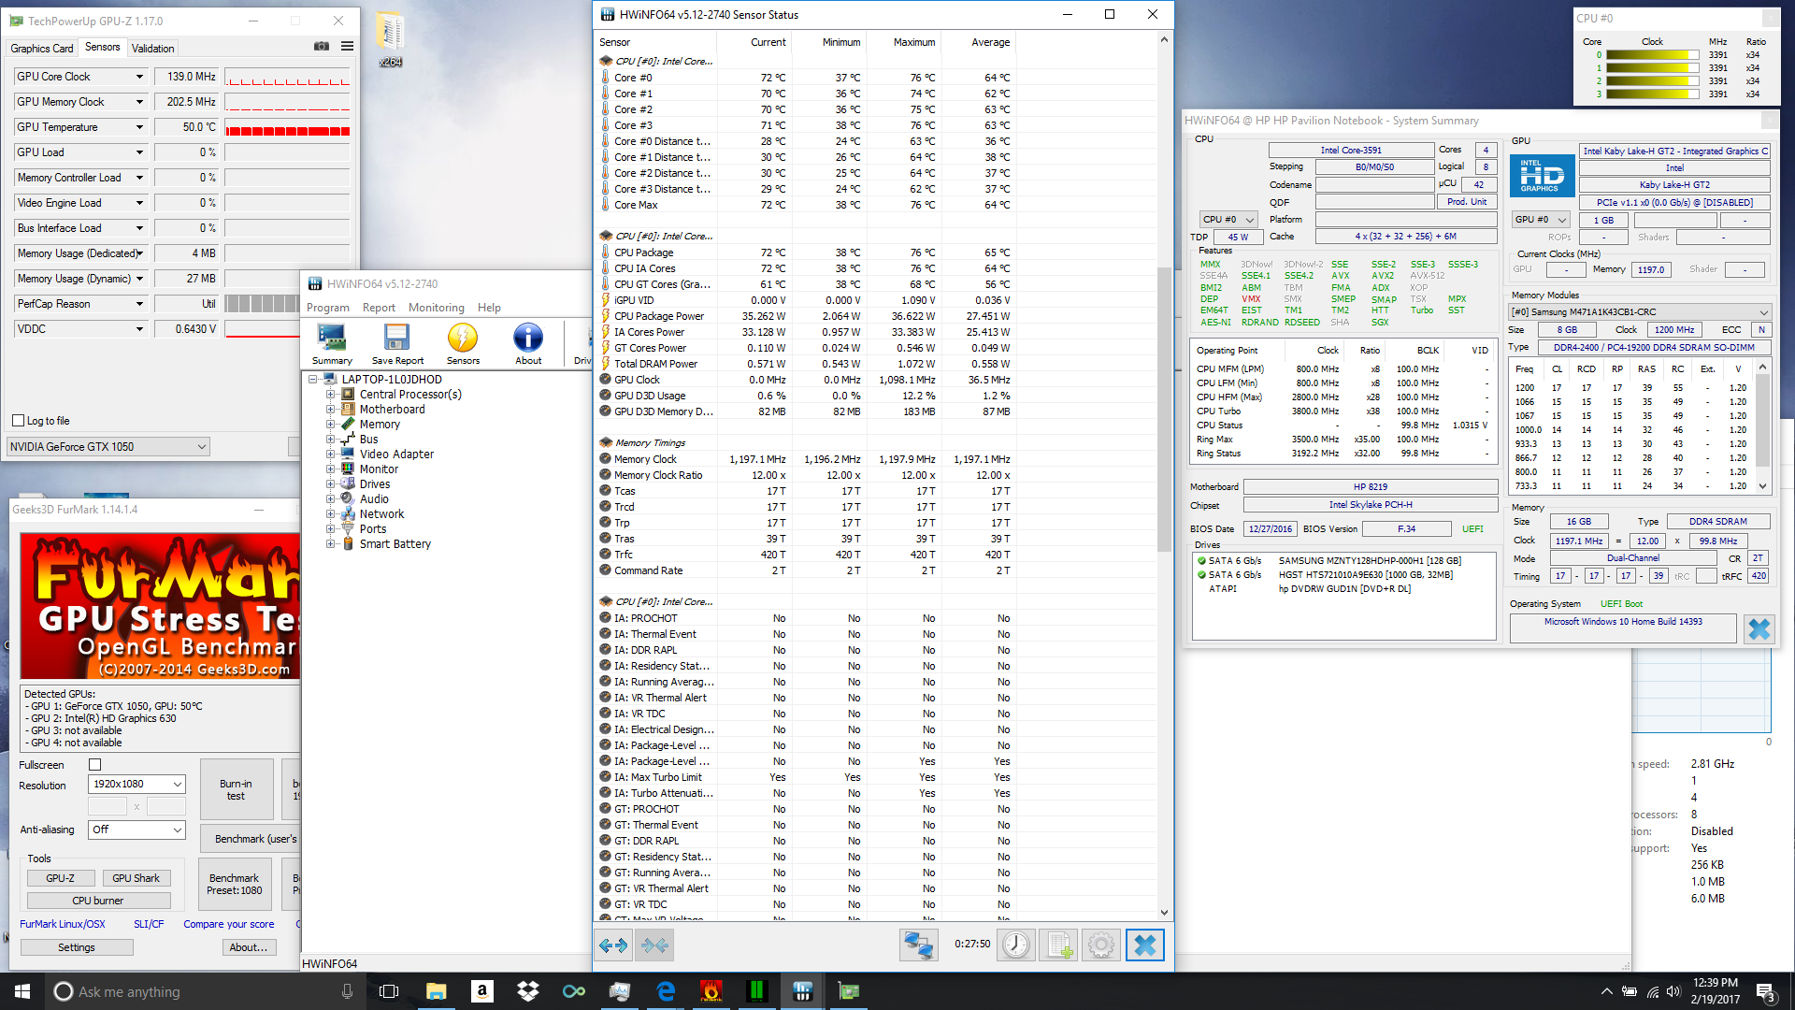The height and width of the screenshot is (1010, 1795).
Task: Switch to Validation tab in GPU-Z
Action: (x=152, y=48)
